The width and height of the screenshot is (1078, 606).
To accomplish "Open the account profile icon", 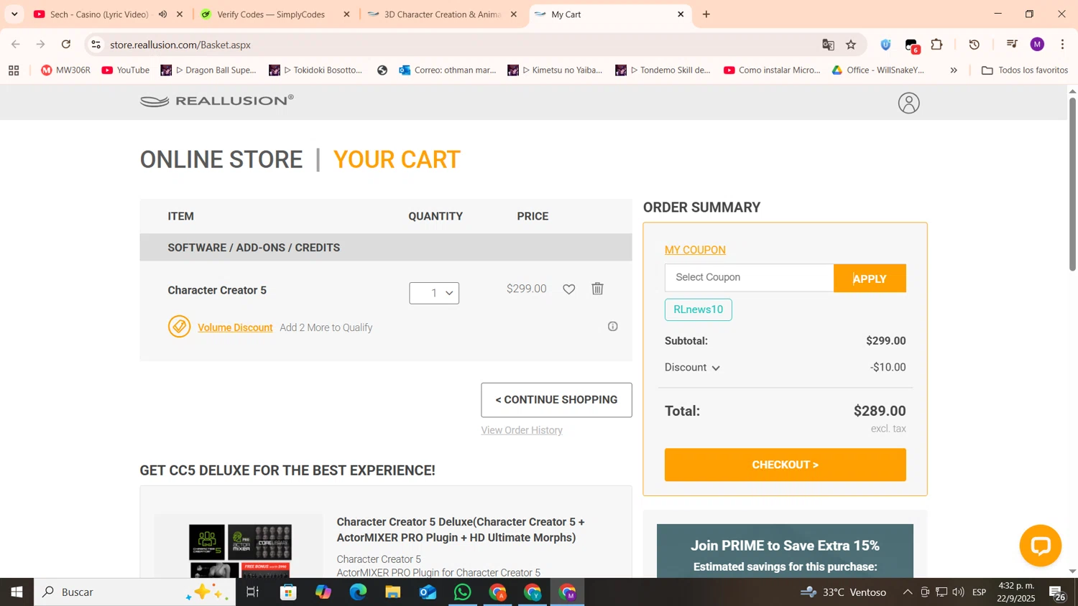I will click(x=908, y=103).
